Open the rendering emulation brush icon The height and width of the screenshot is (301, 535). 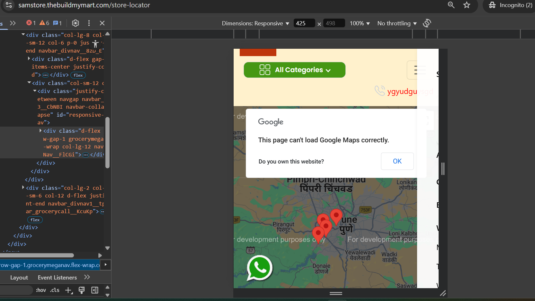[82, 290]
